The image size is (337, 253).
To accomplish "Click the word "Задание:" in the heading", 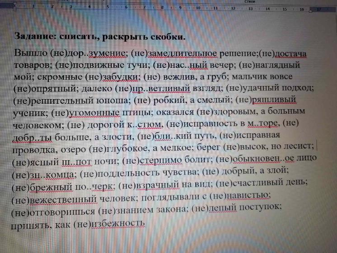I will (x=35, y=36).
